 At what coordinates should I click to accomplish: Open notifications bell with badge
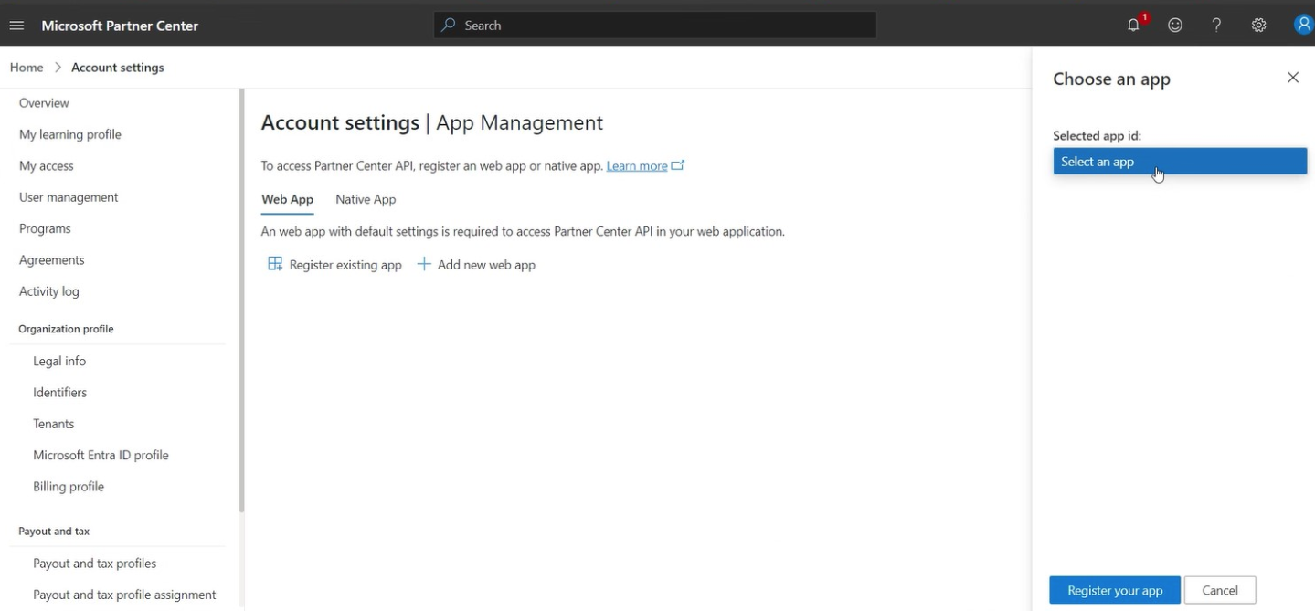click(x=1134, y=25)
